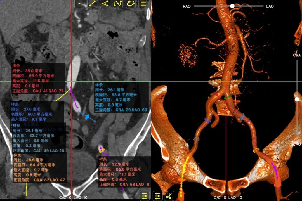Click the value '高度: 0.1 毫米'

(x=26, y=86)
